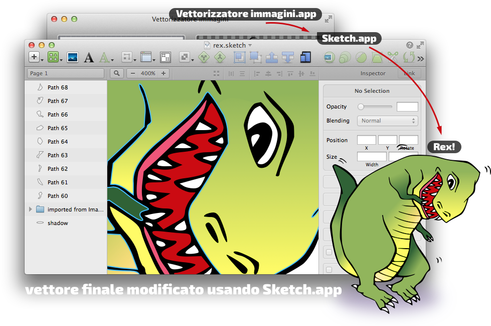Screen dimensions: 491x326
Task: Open the rex.sketch title dropdown arrow
Action: [250, 45]
